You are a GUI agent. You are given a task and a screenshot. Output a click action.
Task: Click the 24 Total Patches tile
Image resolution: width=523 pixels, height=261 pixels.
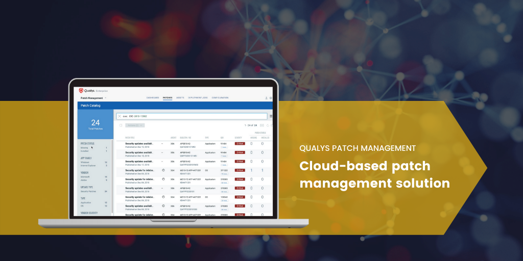[x=96, y=124]
